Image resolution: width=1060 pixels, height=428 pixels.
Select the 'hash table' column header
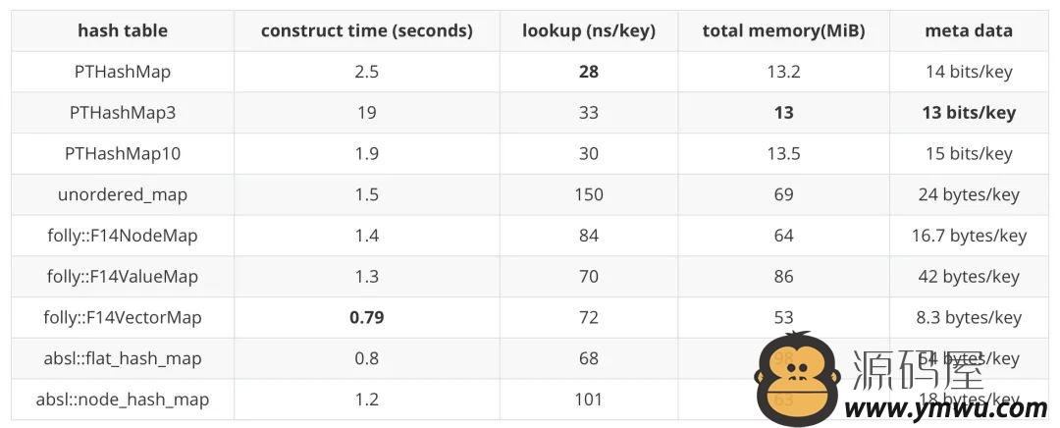pyautogui.click(x=123, y=30)
